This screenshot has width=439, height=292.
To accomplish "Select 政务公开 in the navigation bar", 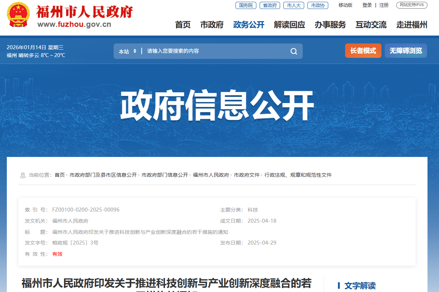I will [x=249, y=25].
